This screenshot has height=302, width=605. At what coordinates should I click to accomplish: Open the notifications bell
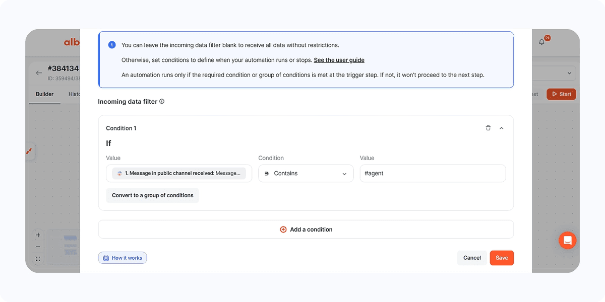tap(542, 42)
